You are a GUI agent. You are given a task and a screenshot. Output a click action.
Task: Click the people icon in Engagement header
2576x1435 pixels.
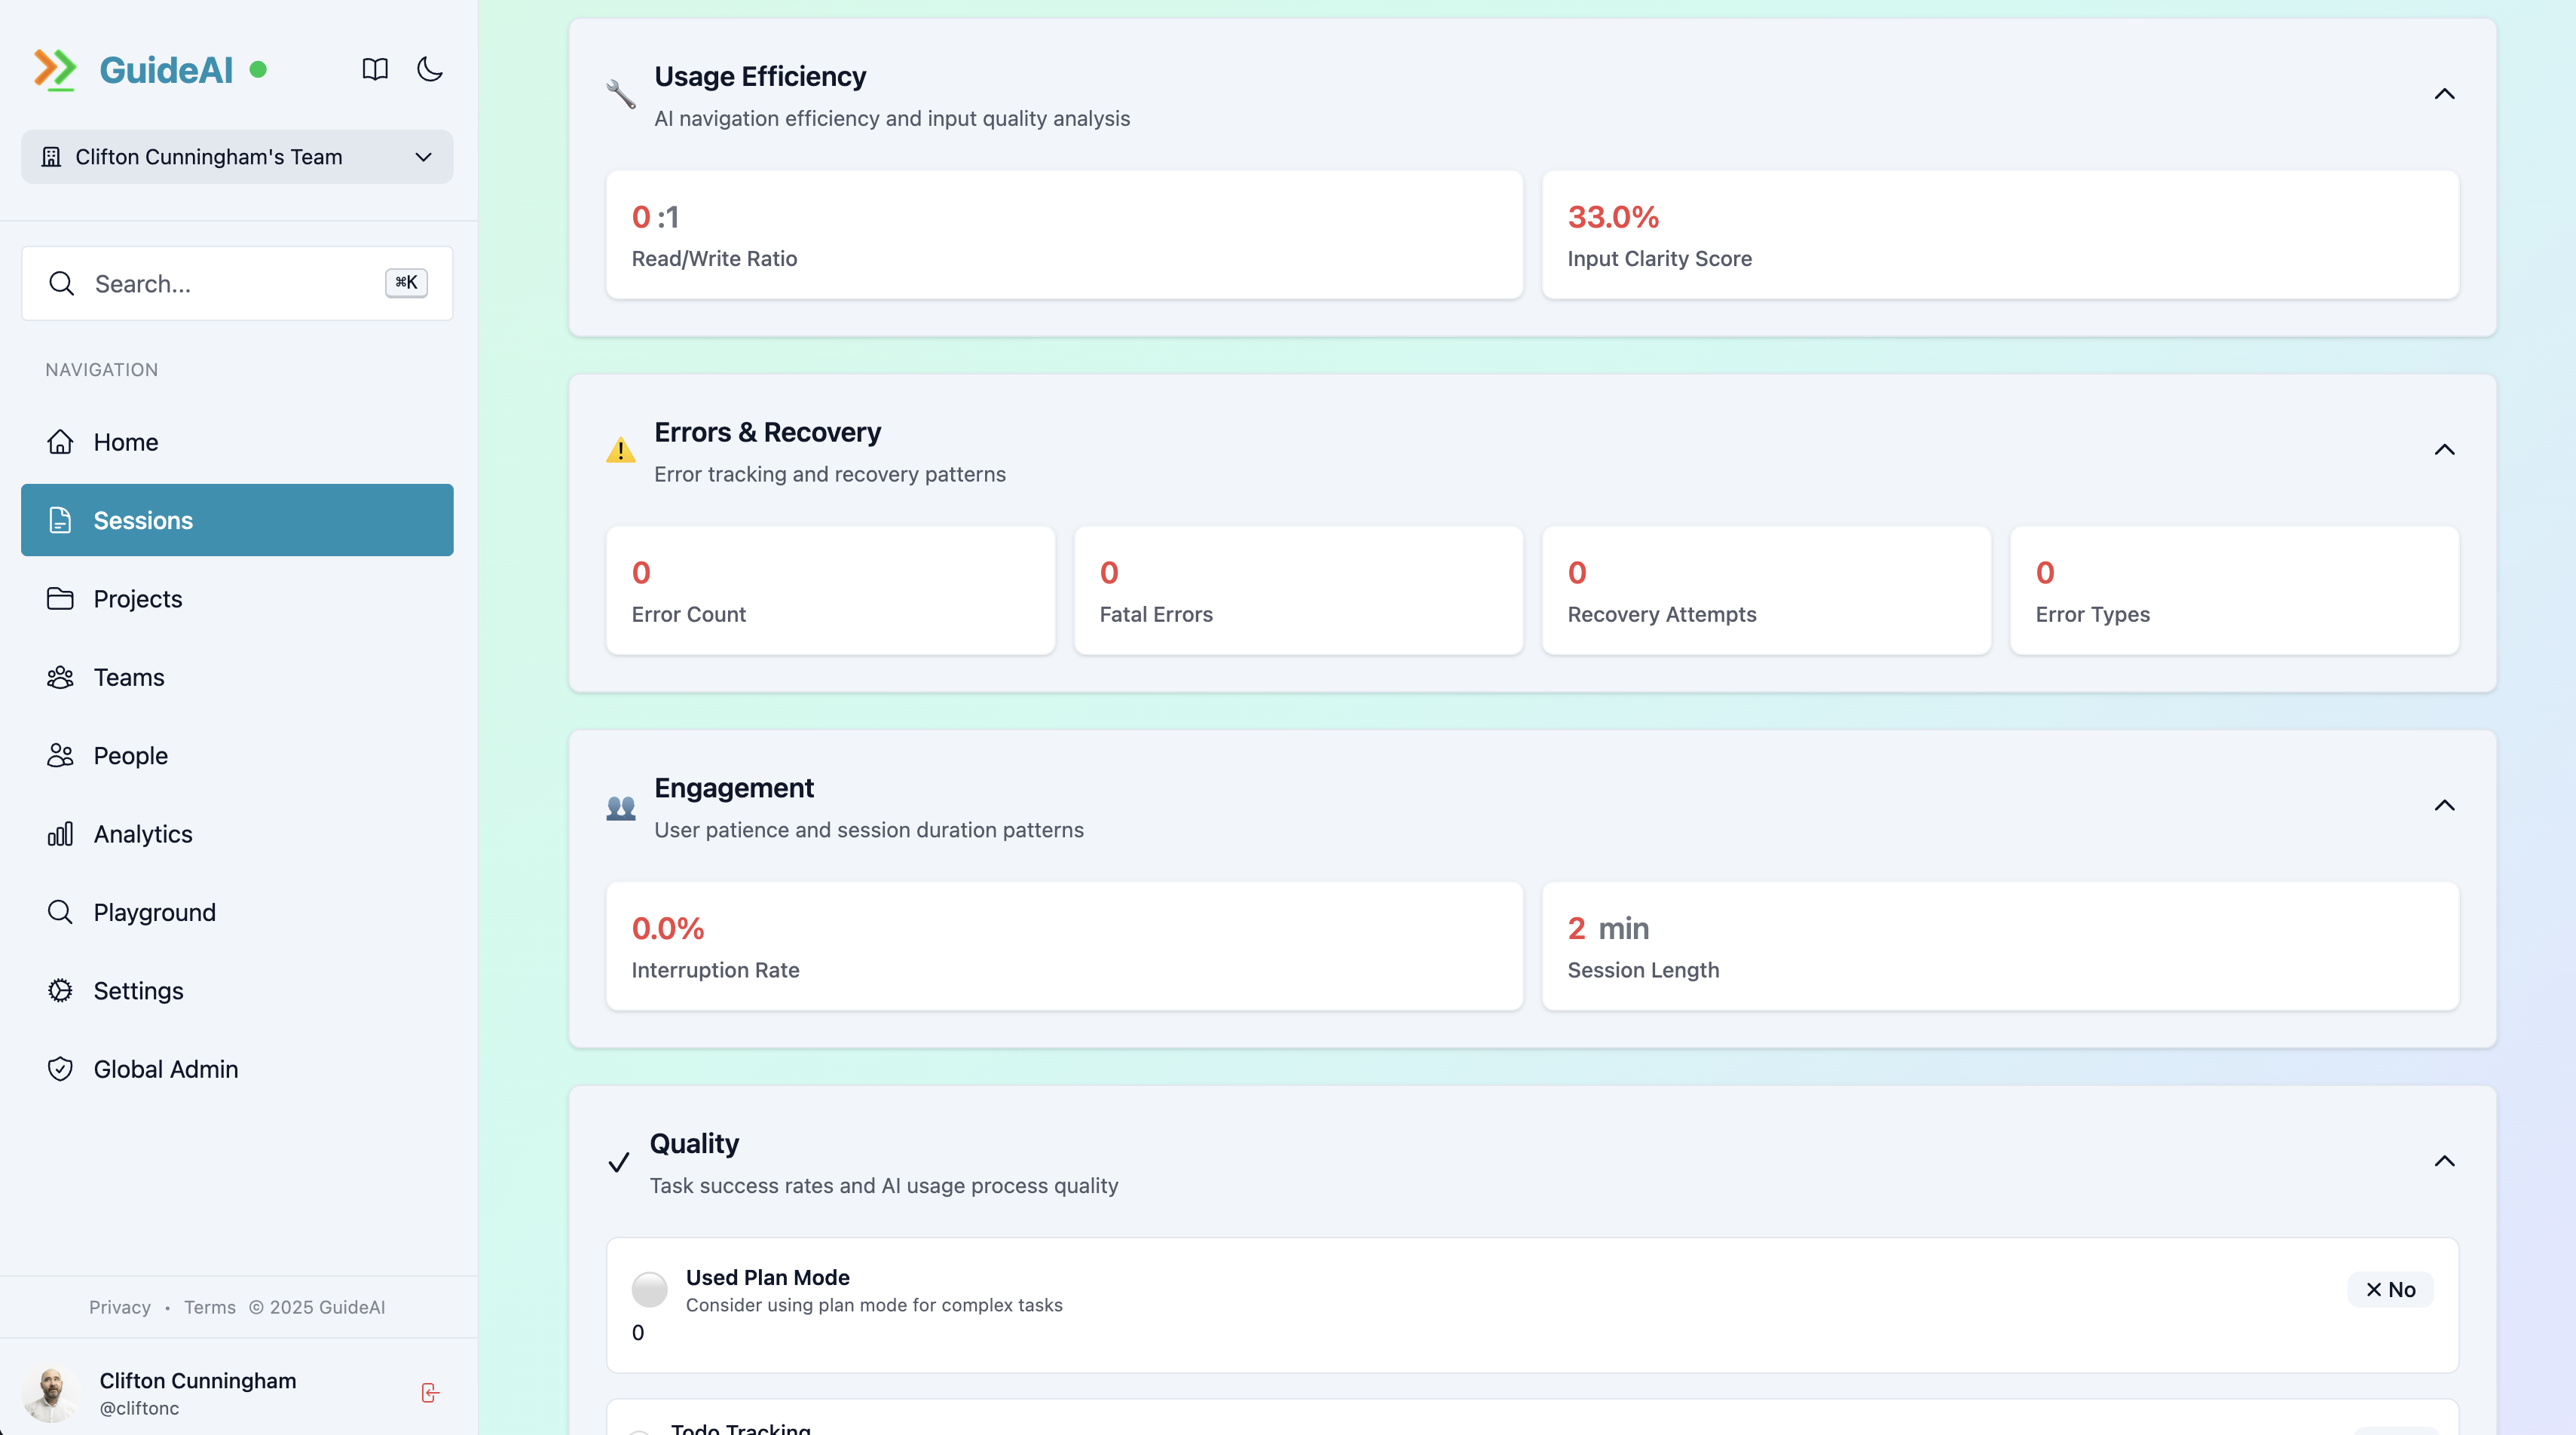pos(621,807)
